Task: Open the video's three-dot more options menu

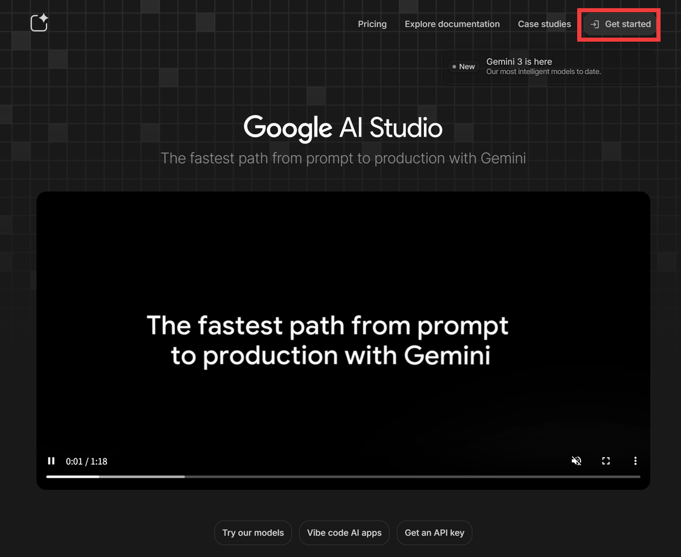Action: tap(635, 461)
